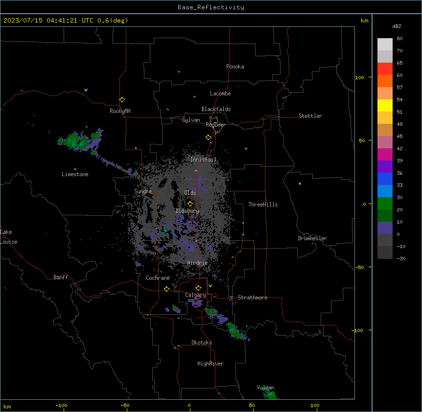Click the Cochrane label
The height and width of the screenshot is (412, 422).
[158, 278]
